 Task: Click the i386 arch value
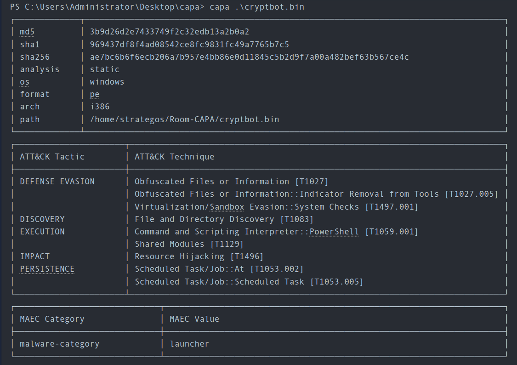click(99, 107)
